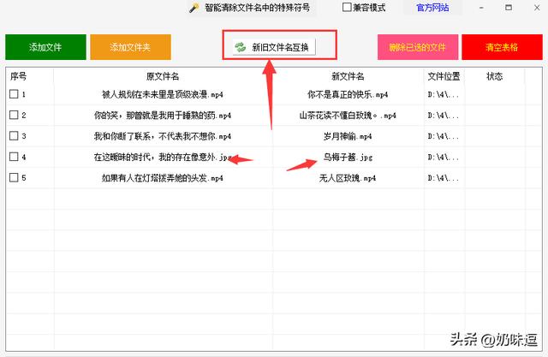
Task: Select the checkbox for row 2
Action: pos(14,115)
